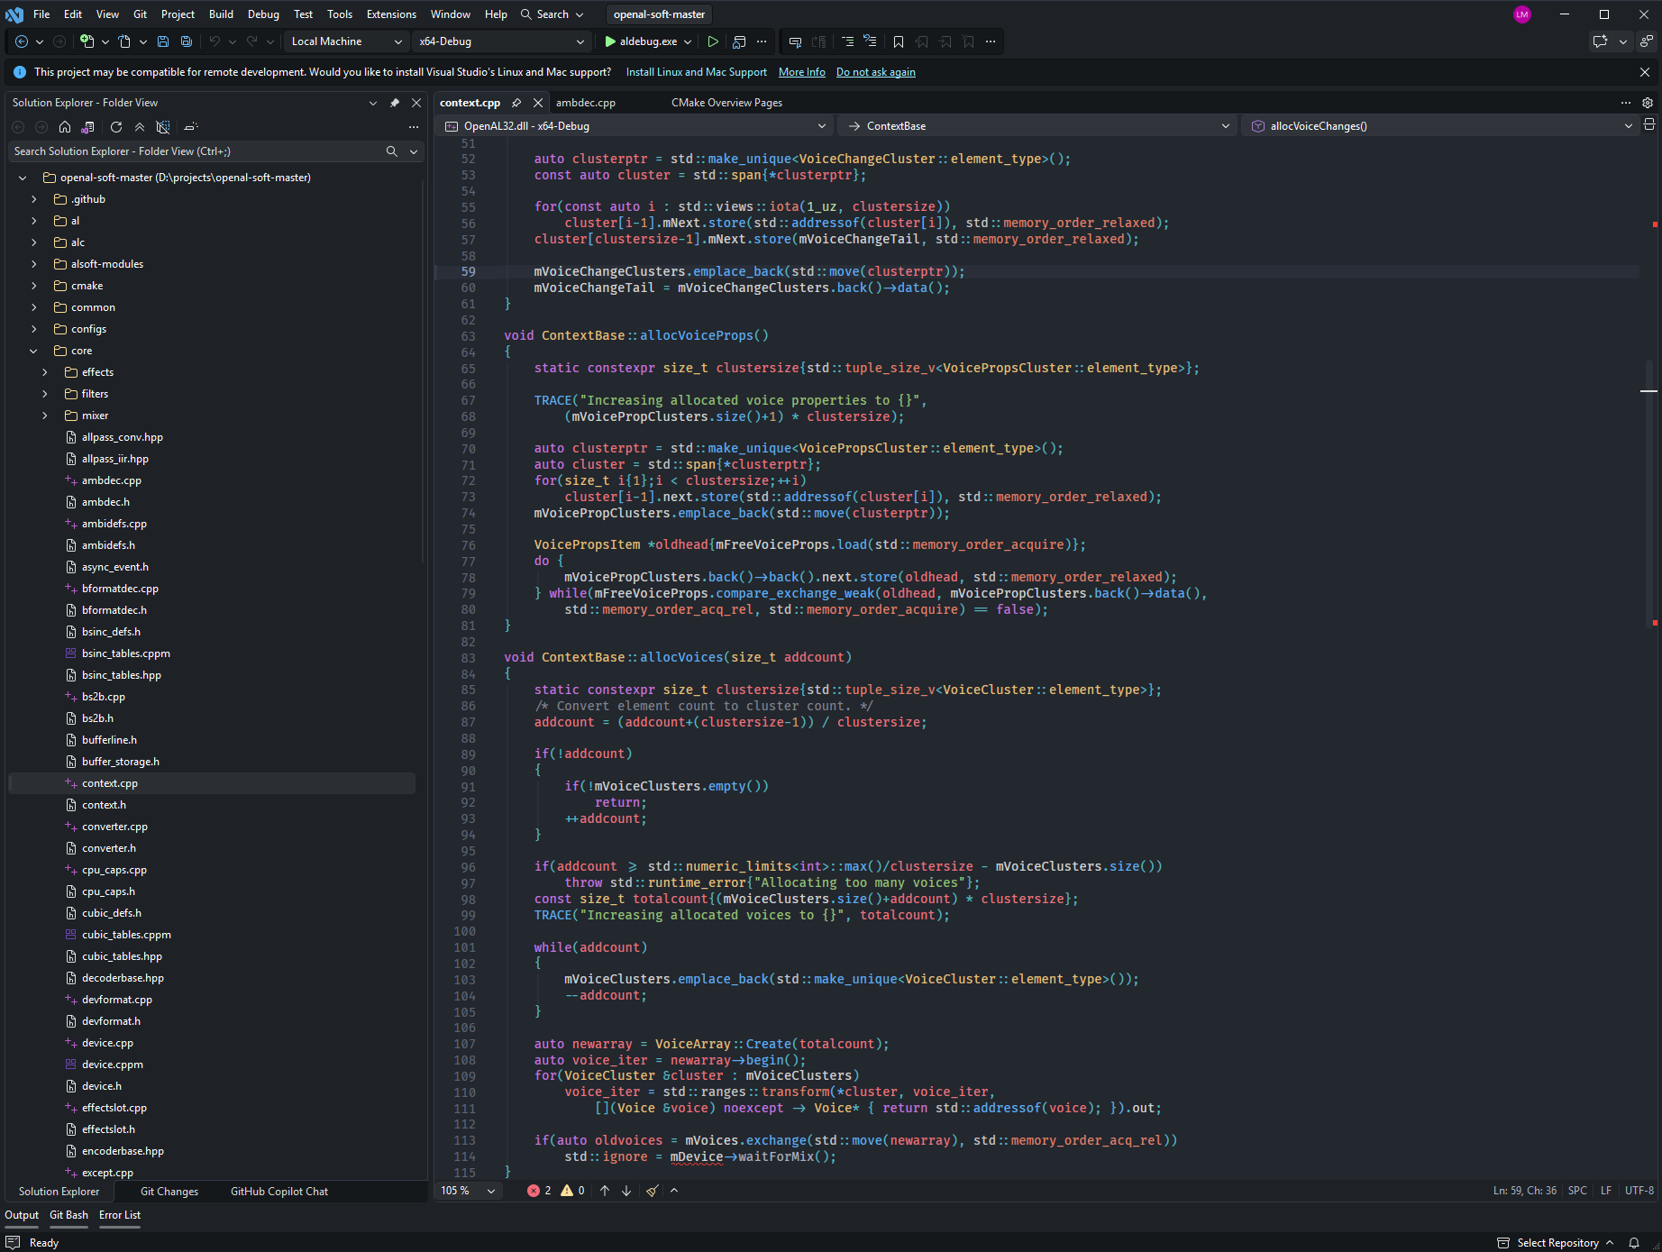
Task: Click the code cleanup broom icon
Action: 652,1191
